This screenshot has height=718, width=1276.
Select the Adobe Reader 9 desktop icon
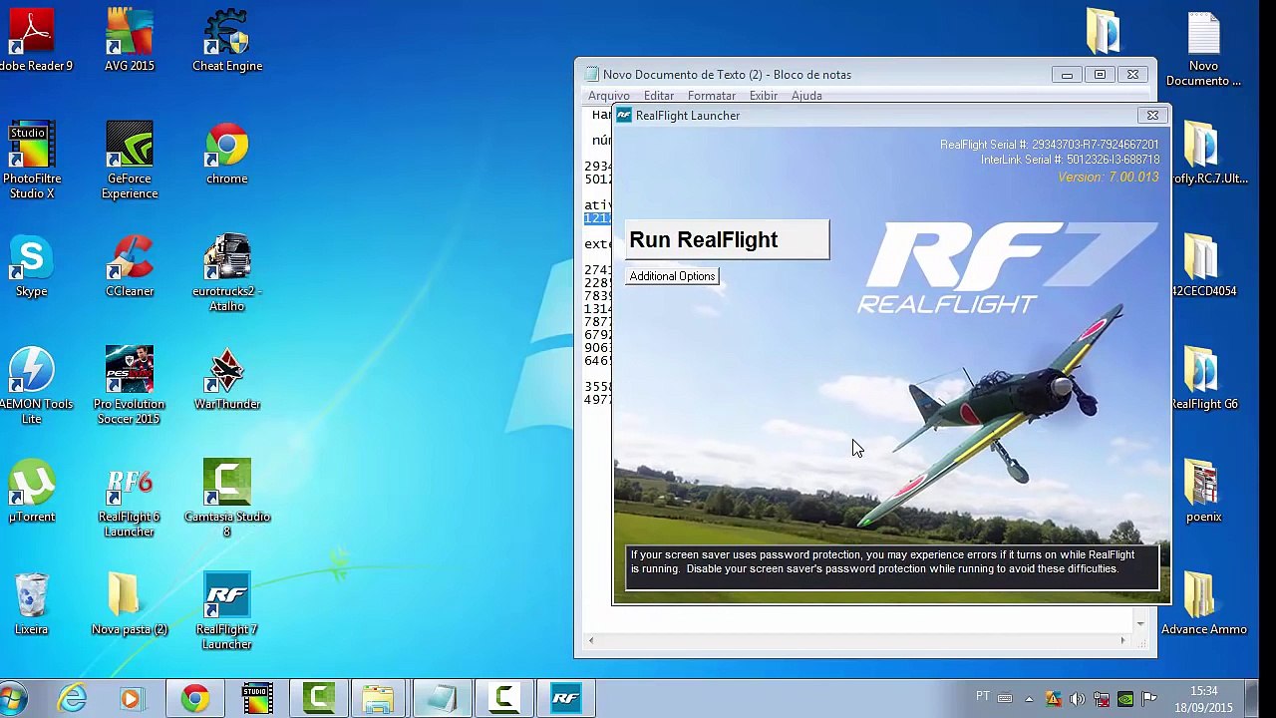33,42
